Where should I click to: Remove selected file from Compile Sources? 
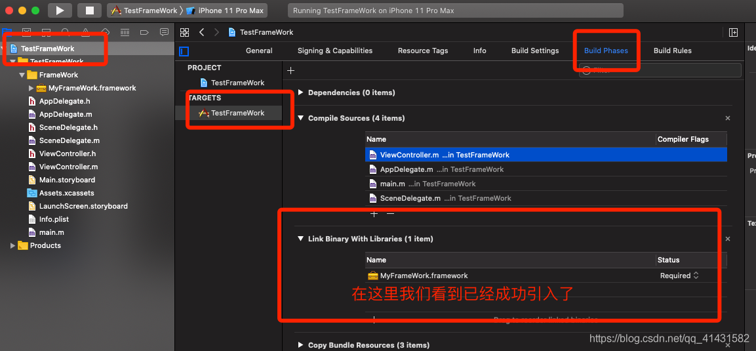coord(391,214)
